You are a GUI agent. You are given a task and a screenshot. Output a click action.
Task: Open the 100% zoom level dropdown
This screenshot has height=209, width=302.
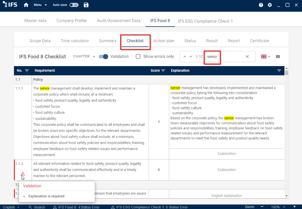[x=278, y=207]
